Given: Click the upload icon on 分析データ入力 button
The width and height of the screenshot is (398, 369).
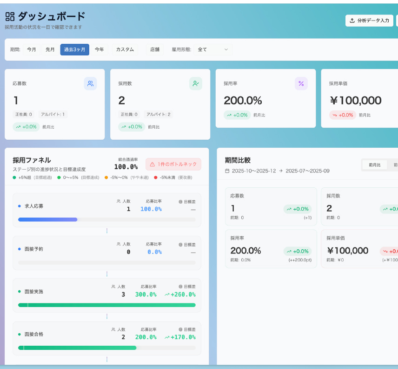Looking at the screenshot, I should [352, 20].
